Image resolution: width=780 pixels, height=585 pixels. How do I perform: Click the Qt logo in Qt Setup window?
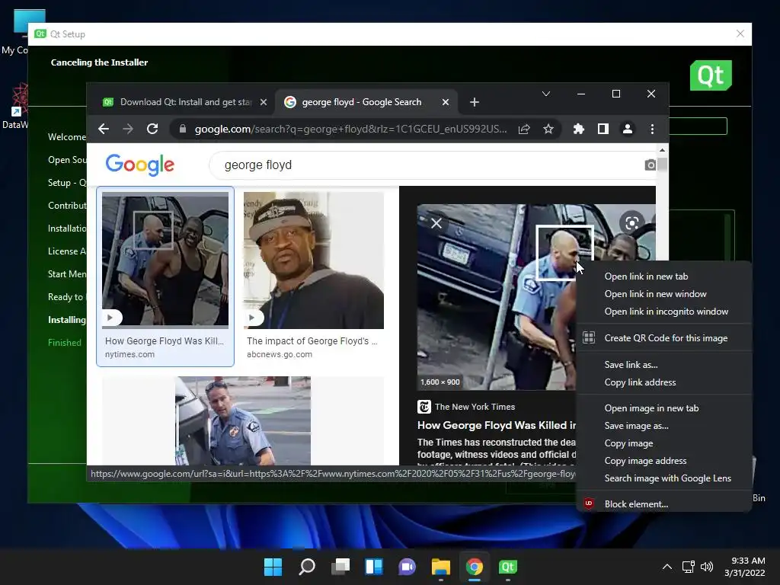click(x=711, y=75)
